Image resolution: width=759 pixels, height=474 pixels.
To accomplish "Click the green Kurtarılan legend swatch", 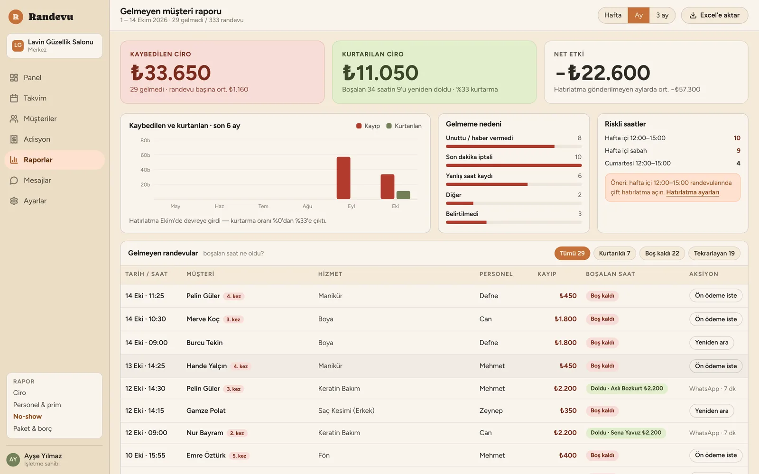I will pyautogui.click(x=389, y=126).
